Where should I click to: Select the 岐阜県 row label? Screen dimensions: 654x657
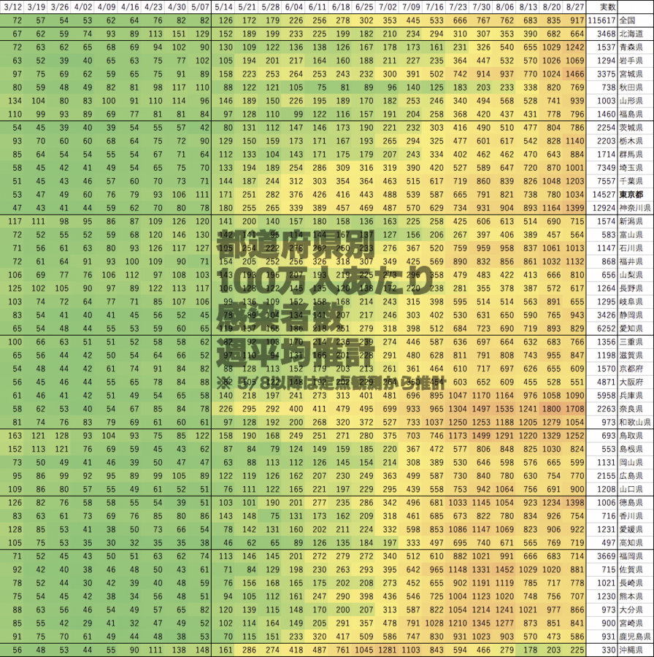(x=631, y=301)
